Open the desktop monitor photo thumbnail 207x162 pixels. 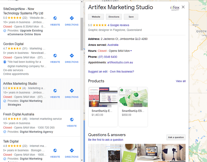149,152
